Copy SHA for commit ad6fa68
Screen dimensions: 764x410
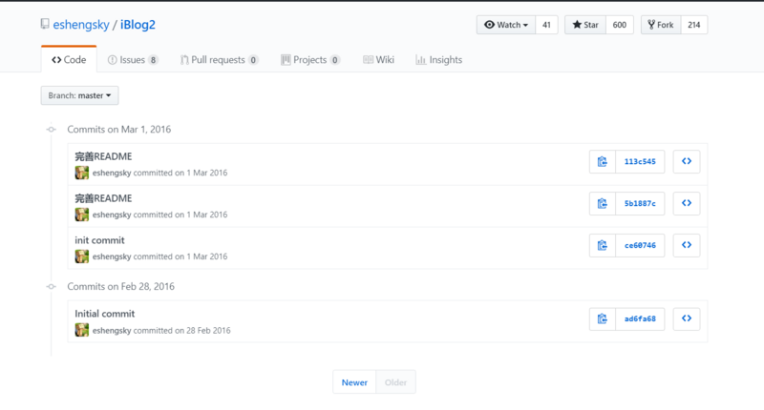click(x=603, y=318)
